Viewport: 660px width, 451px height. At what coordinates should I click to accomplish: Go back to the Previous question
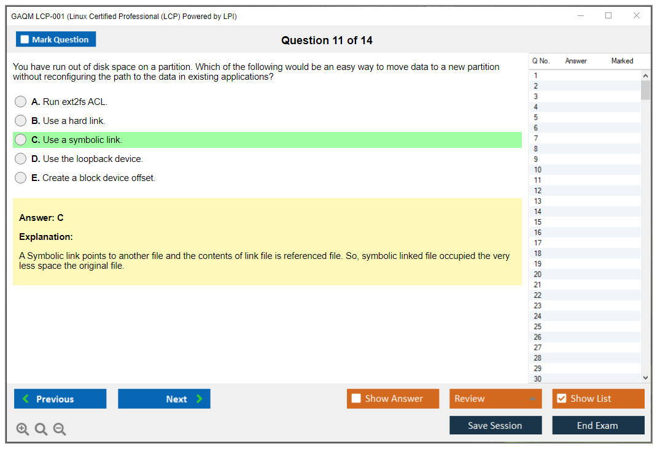(60, 399)
